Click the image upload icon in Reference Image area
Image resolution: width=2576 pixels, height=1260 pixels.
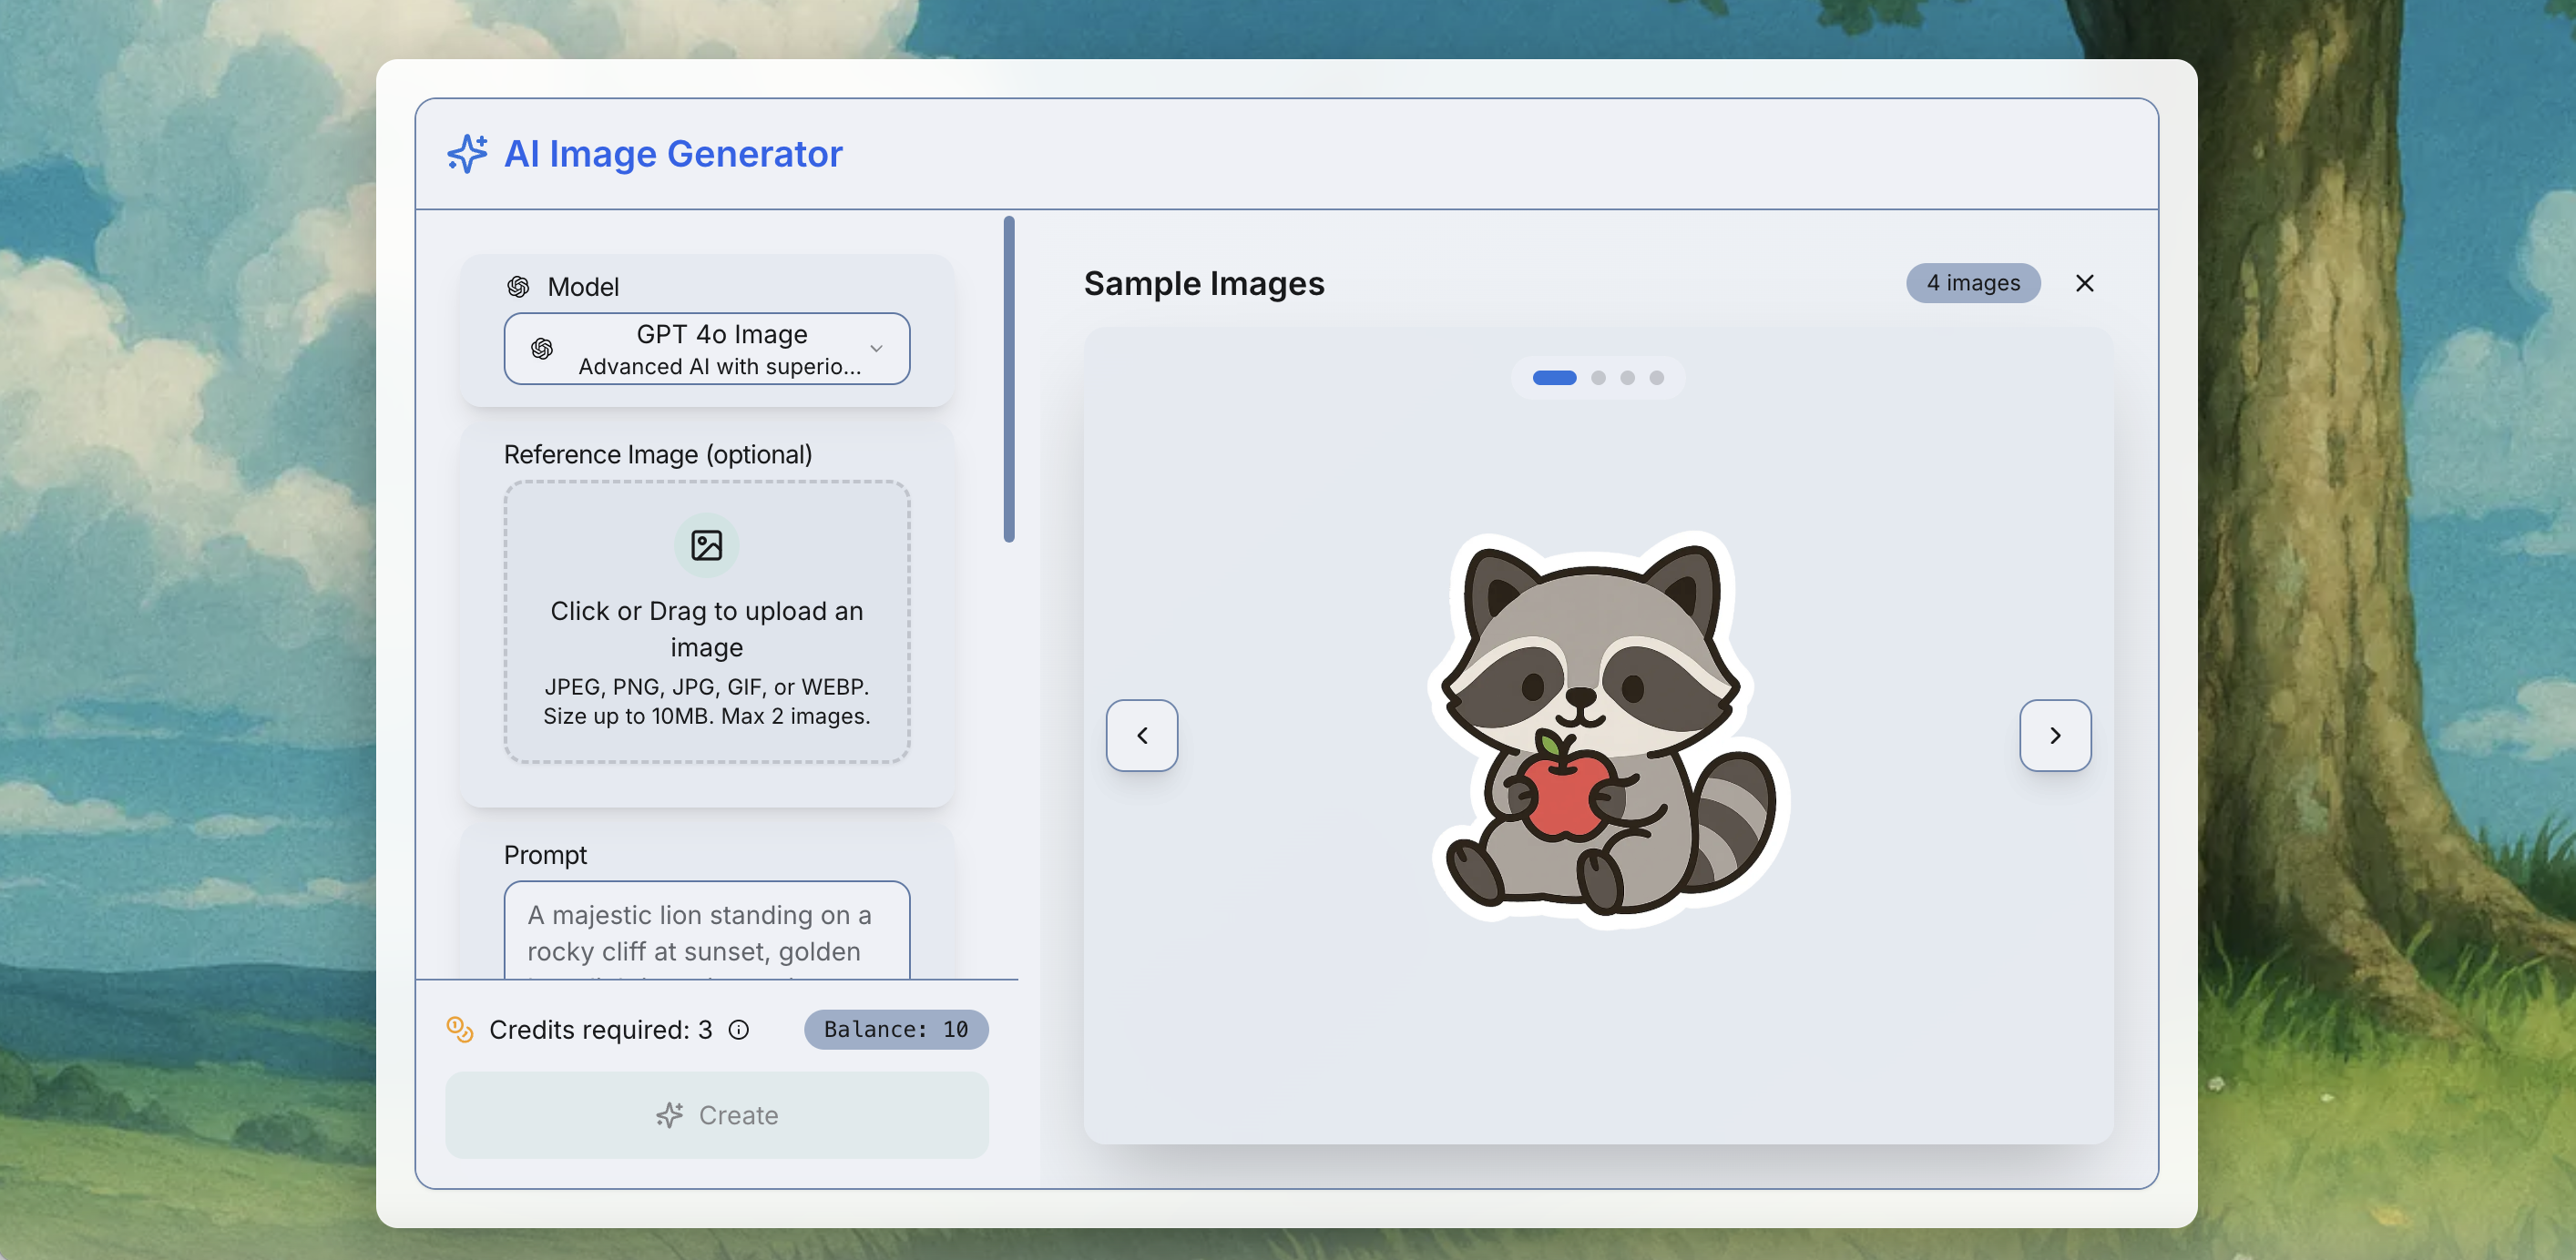click(x=706, y=544)
